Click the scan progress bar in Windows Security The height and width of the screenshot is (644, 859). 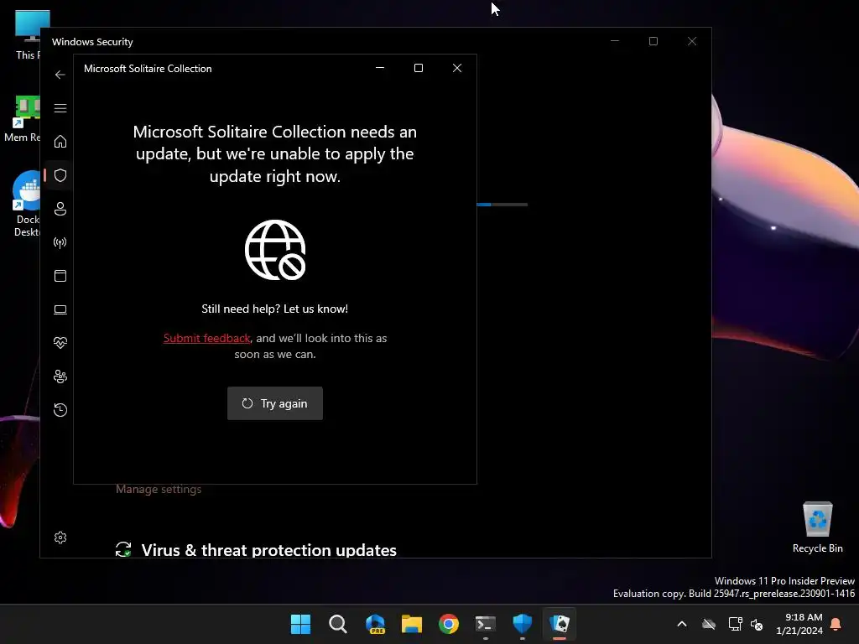pyautogui.click(x=502, y=205)
